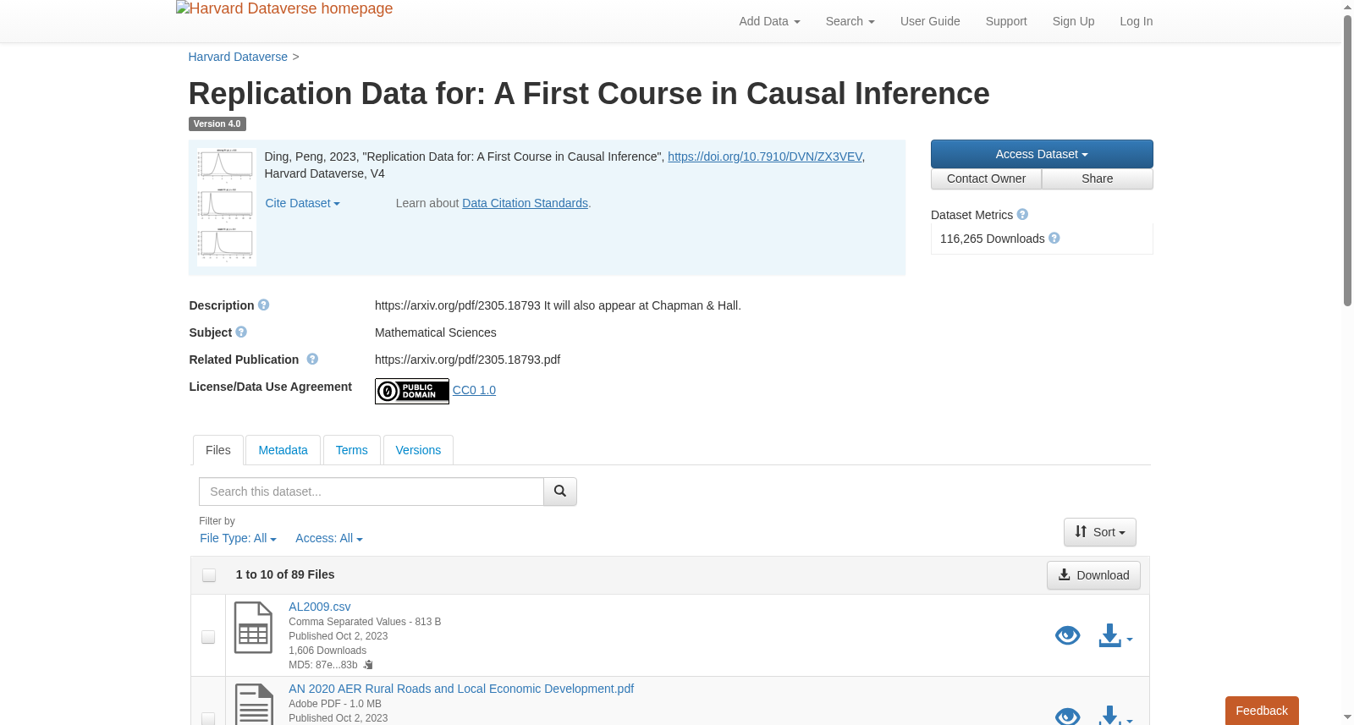The height and width of the screenshot is (725, 1354).
Task: Open the File Type: All filter
Action: (238, 538)
